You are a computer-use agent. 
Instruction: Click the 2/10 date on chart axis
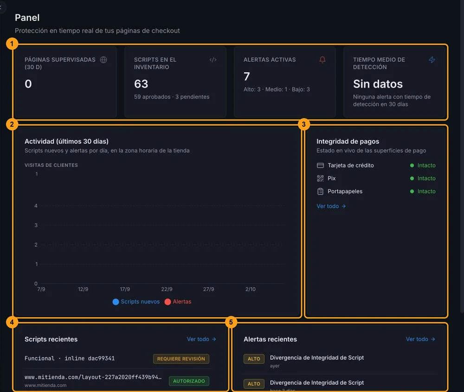point(251,289)
